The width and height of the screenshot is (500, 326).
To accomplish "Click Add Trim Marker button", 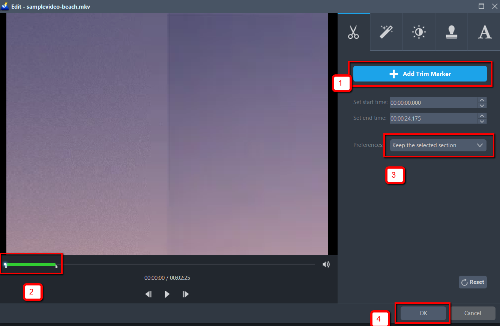I will point(420,74).
